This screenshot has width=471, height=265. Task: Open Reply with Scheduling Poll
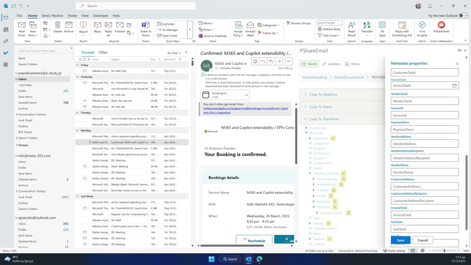click(402, 29)
